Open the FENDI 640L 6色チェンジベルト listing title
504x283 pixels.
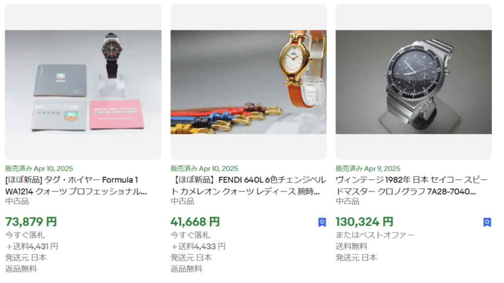click(248, 186)
